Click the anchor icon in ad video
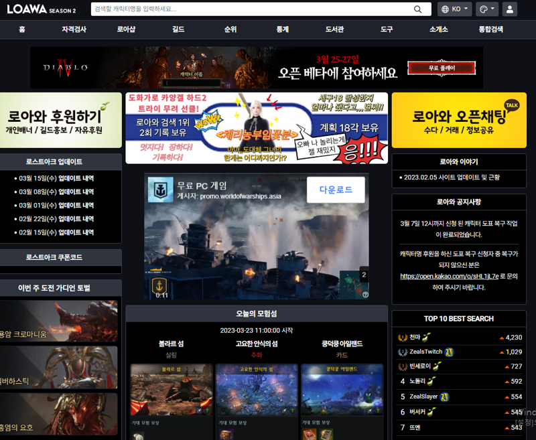Screen dimensions: 536x440 159,285
